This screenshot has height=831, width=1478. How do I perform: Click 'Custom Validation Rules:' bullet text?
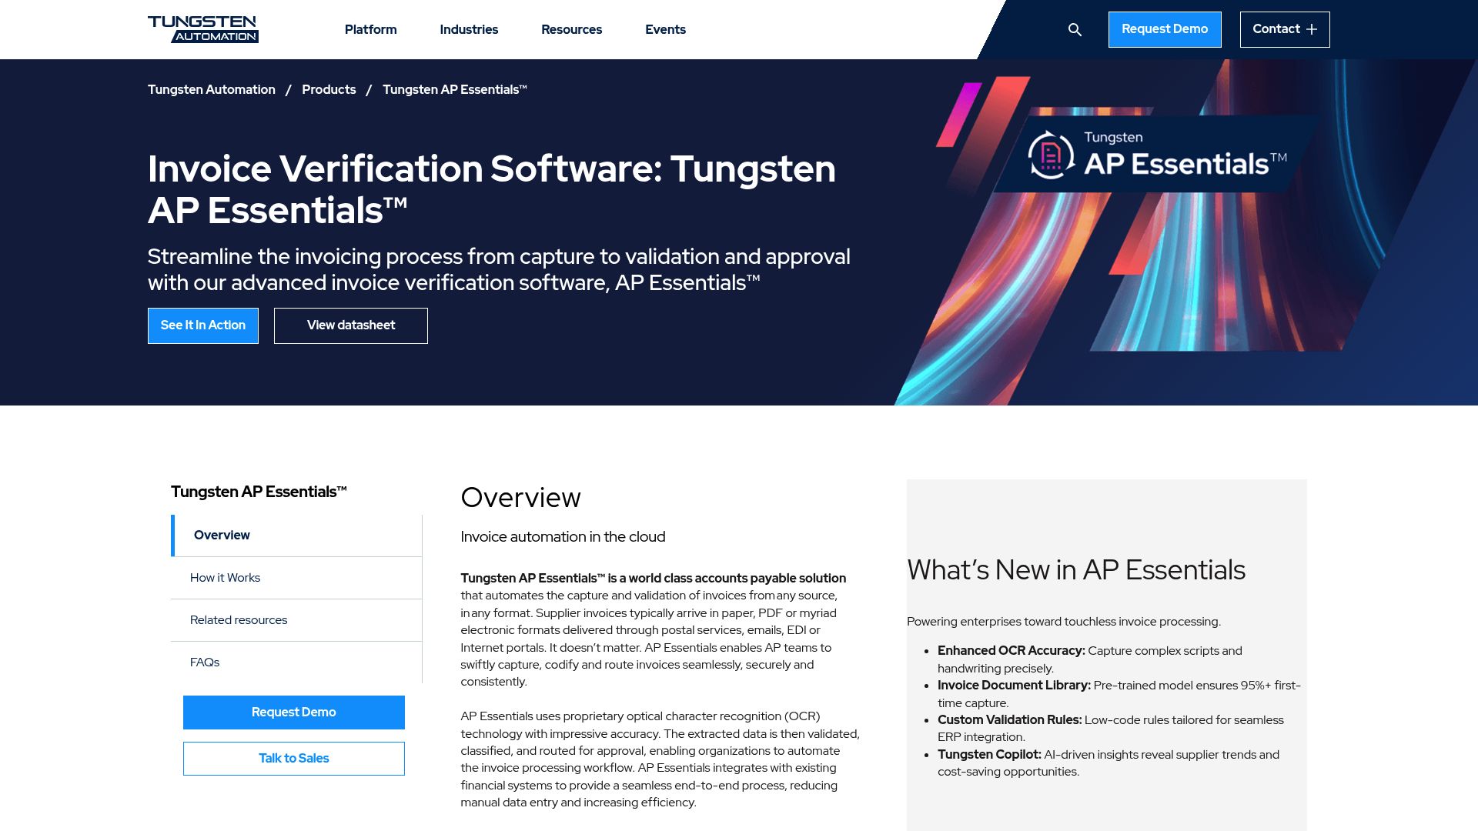[x=1009, y=720]
